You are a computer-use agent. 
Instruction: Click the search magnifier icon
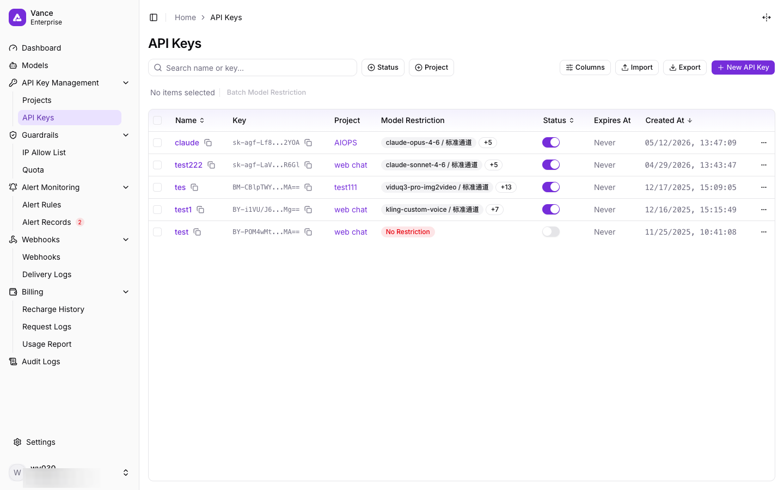tap(158, 68)
